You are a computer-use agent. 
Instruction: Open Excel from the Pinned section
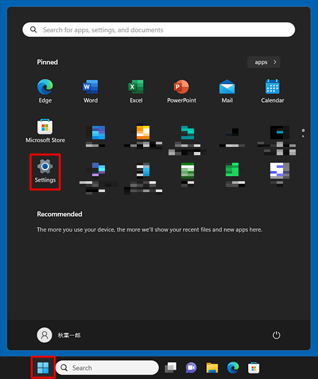click(136, 91)
